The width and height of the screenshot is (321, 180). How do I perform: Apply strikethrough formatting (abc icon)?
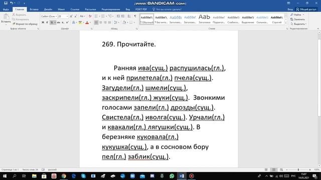(59, 22)
